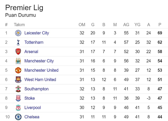Click the OM matches played header

pyautogui.click(x=82, y=25)
